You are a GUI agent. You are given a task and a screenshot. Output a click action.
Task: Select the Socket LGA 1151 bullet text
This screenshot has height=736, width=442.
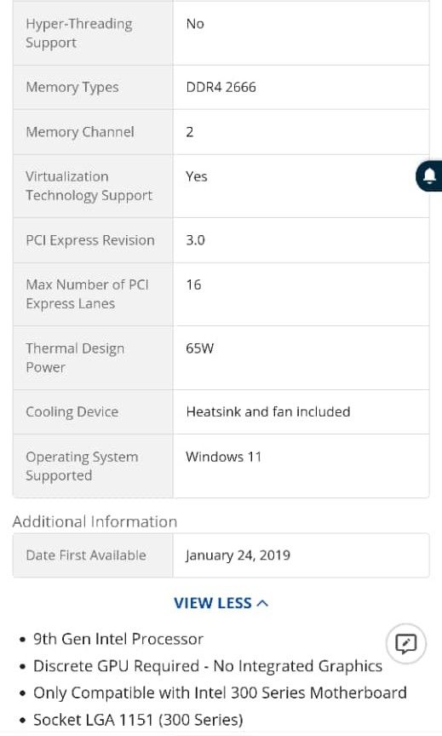pos(138,720)
